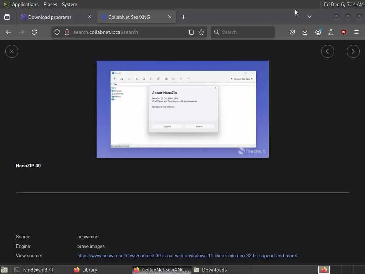Click the NanaZIP 30 title

coord(28,166)
